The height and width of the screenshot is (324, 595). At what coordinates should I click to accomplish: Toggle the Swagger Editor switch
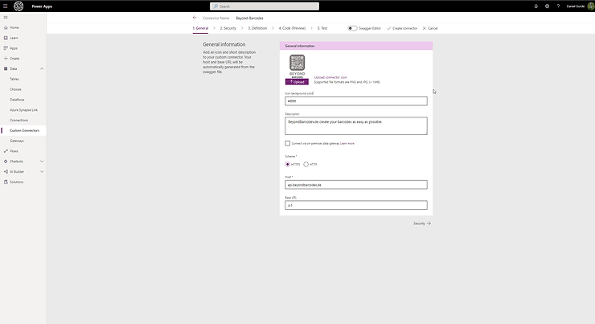[x=352, y=28]
